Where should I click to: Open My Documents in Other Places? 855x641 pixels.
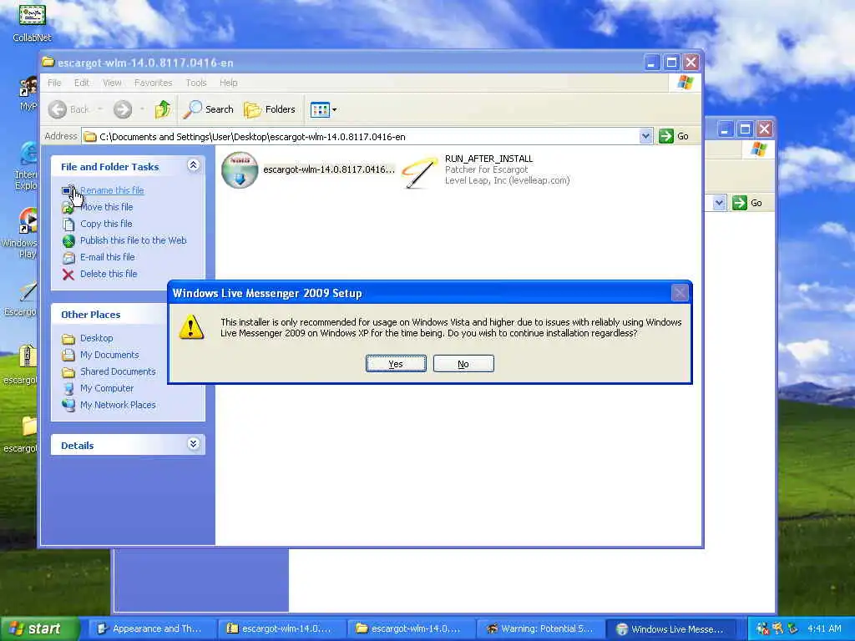[109, 355]
